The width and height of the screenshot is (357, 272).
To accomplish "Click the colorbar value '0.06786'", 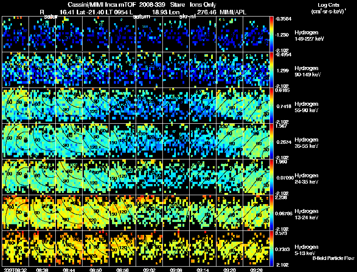I will pos(284,213).
